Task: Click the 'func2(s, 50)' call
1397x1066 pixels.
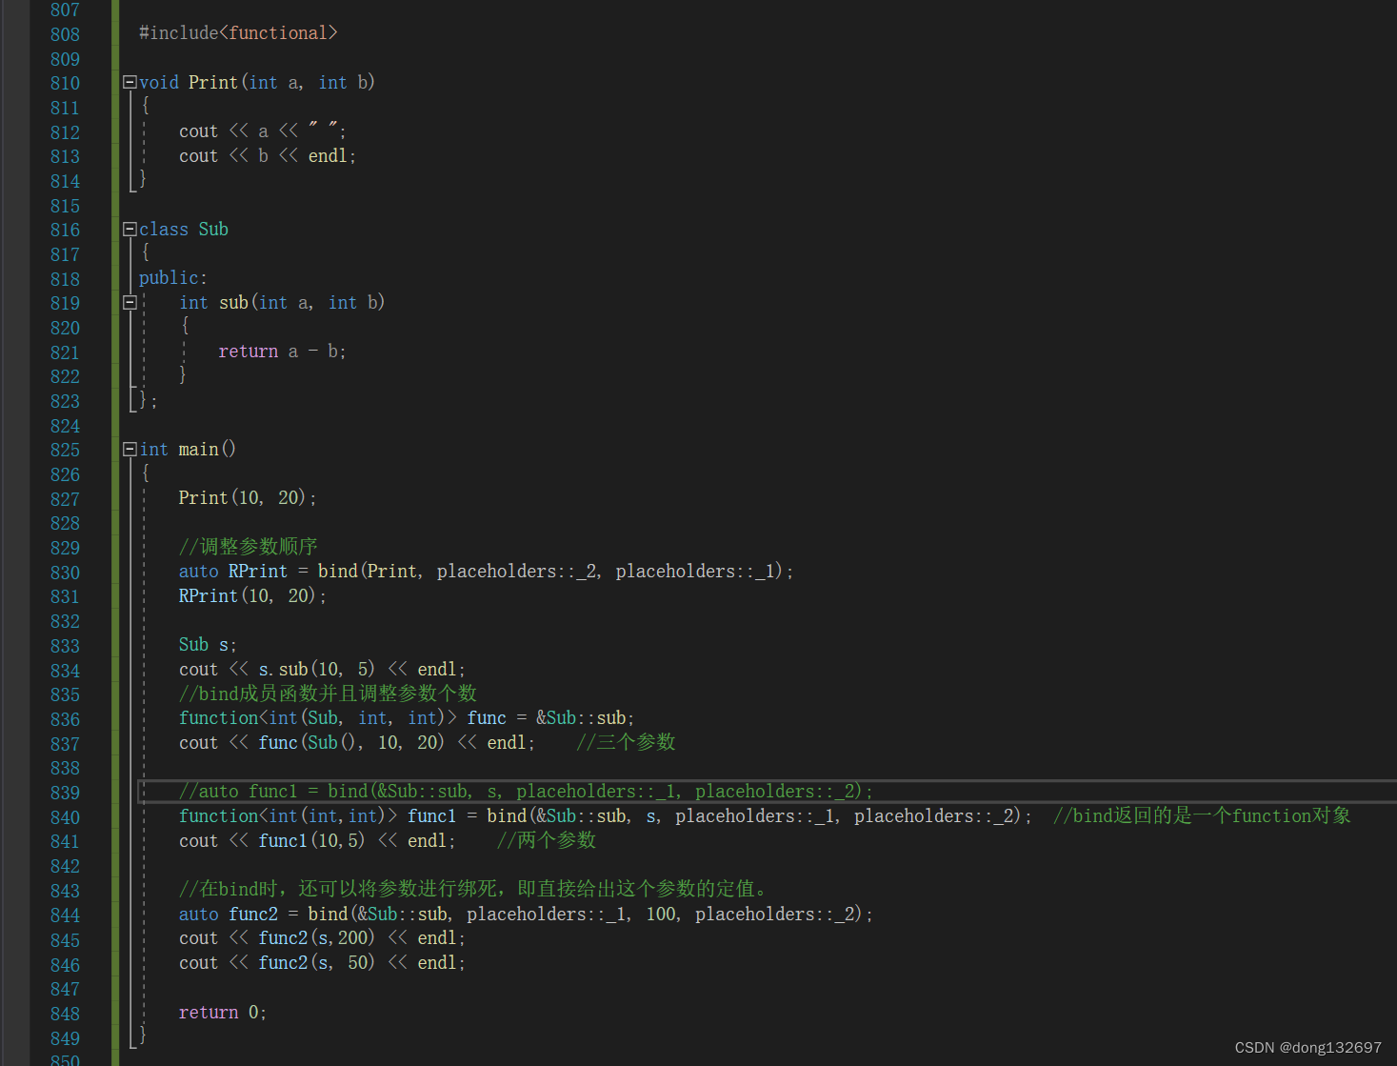Action: point(316,963)
